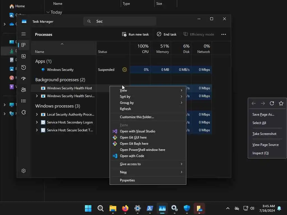Click Save Page As in Firefox menu

point(267,114)
